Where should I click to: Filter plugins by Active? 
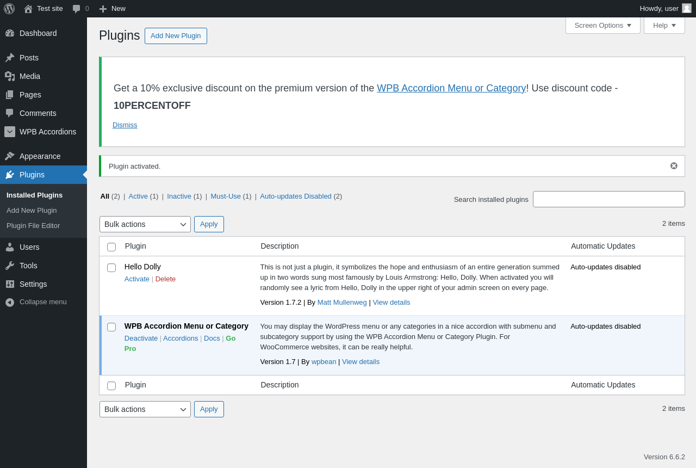point(138,196)
